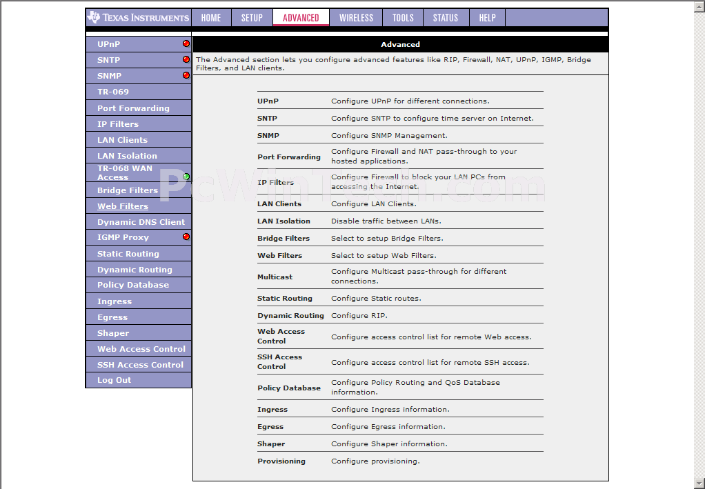Click Port Forwarding in the table
The height and width of the screenshot is (489, 705).
click(288, 157)
